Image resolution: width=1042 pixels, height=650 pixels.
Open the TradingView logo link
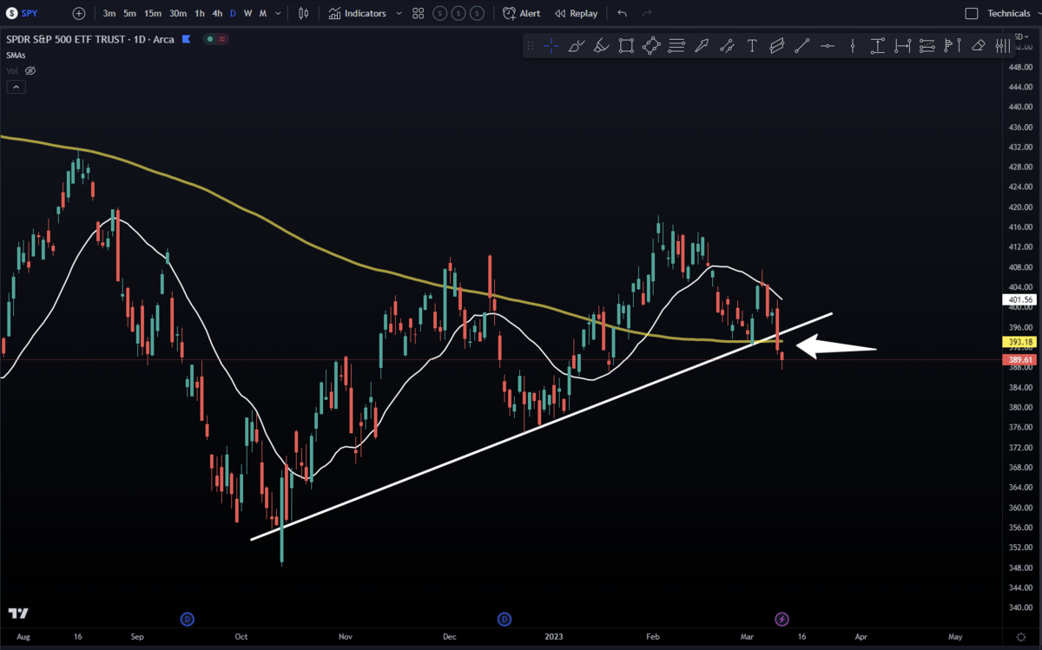[x=20, y=613]
